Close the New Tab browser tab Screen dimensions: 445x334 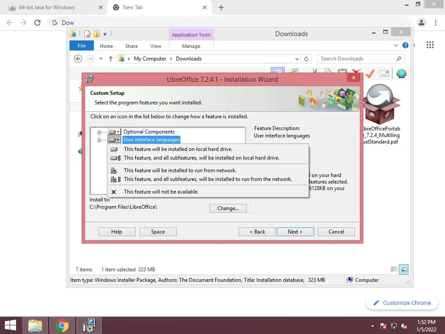(205, 8)
